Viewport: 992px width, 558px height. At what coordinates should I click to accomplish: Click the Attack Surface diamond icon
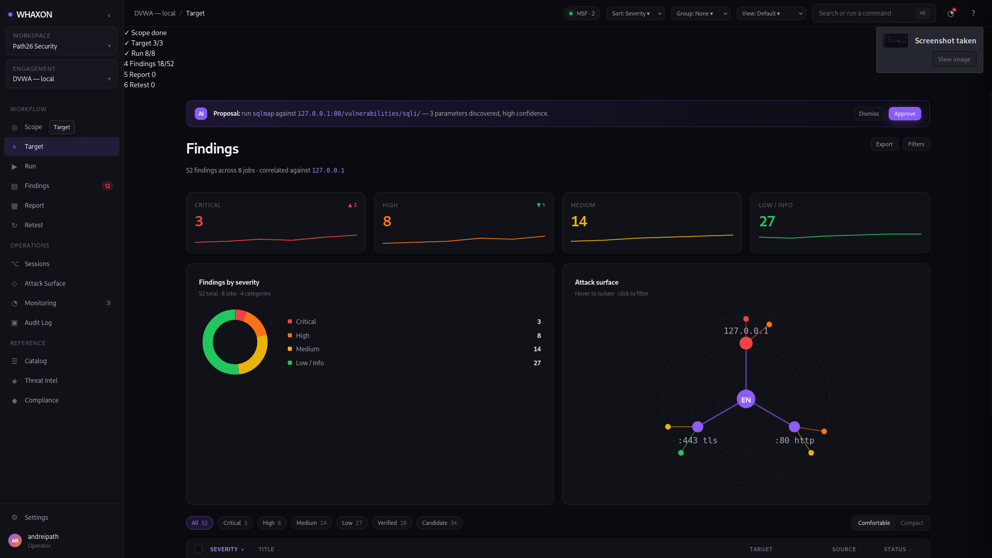[x=14, y=284]
